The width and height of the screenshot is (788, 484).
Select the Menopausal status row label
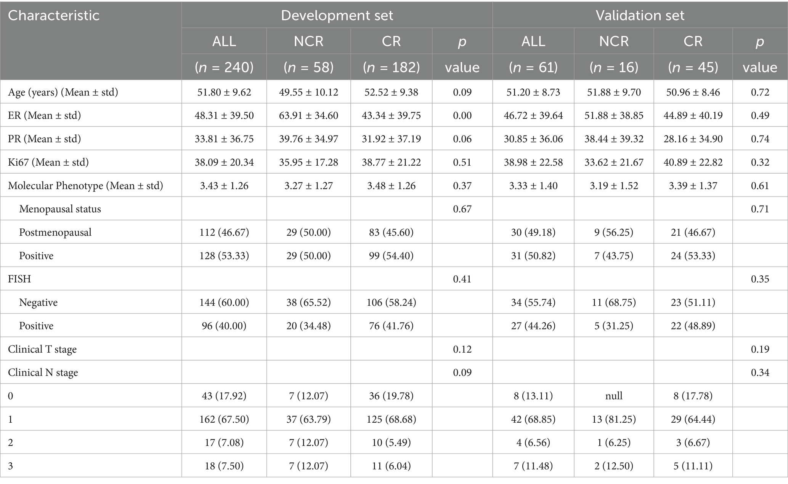[x=60, y=209]
